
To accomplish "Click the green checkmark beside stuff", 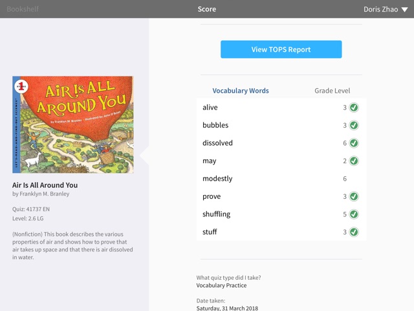I will coord(354,232).
